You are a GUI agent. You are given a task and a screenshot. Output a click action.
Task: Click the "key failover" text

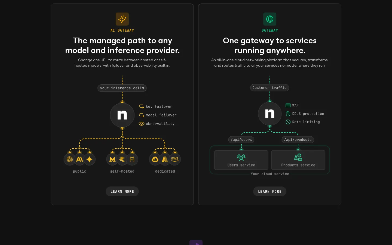[x=159, y=106]
